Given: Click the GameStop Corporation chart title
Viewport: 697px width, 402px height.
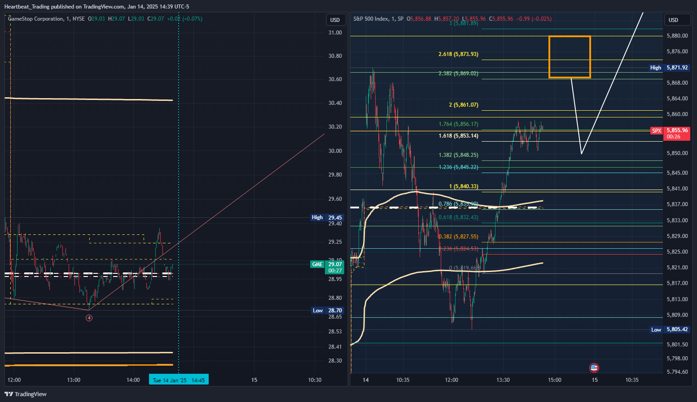Looking at the screenshot, I should [36, 19].
